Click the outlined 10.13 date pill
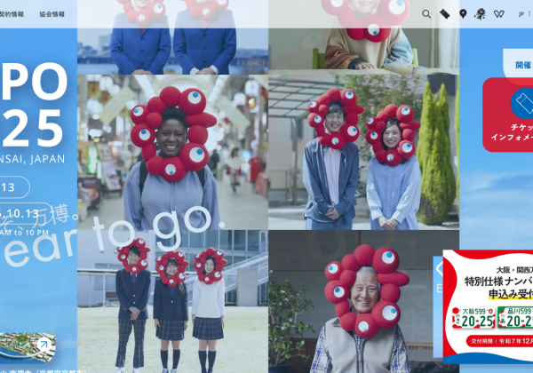The image size is (533, 373). (x=26, y=213)
